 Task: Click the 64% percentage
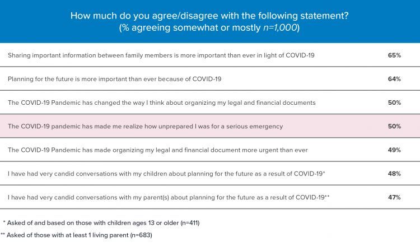(394, 79)
